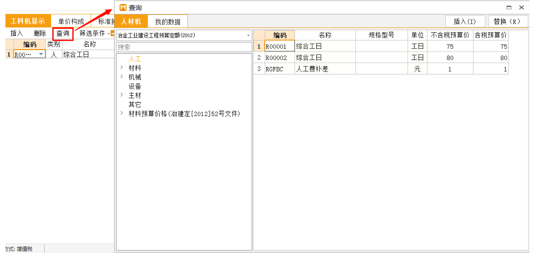Maximize the 查询 dialog window
Screen dimensions: 536x257
[x=509, y=7]
